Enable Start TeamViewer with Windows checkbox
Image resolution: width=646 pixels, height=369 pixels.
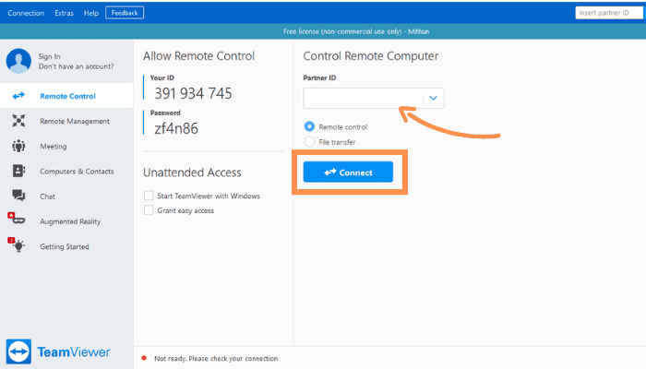pyautogui.click(x=149, y=196)
